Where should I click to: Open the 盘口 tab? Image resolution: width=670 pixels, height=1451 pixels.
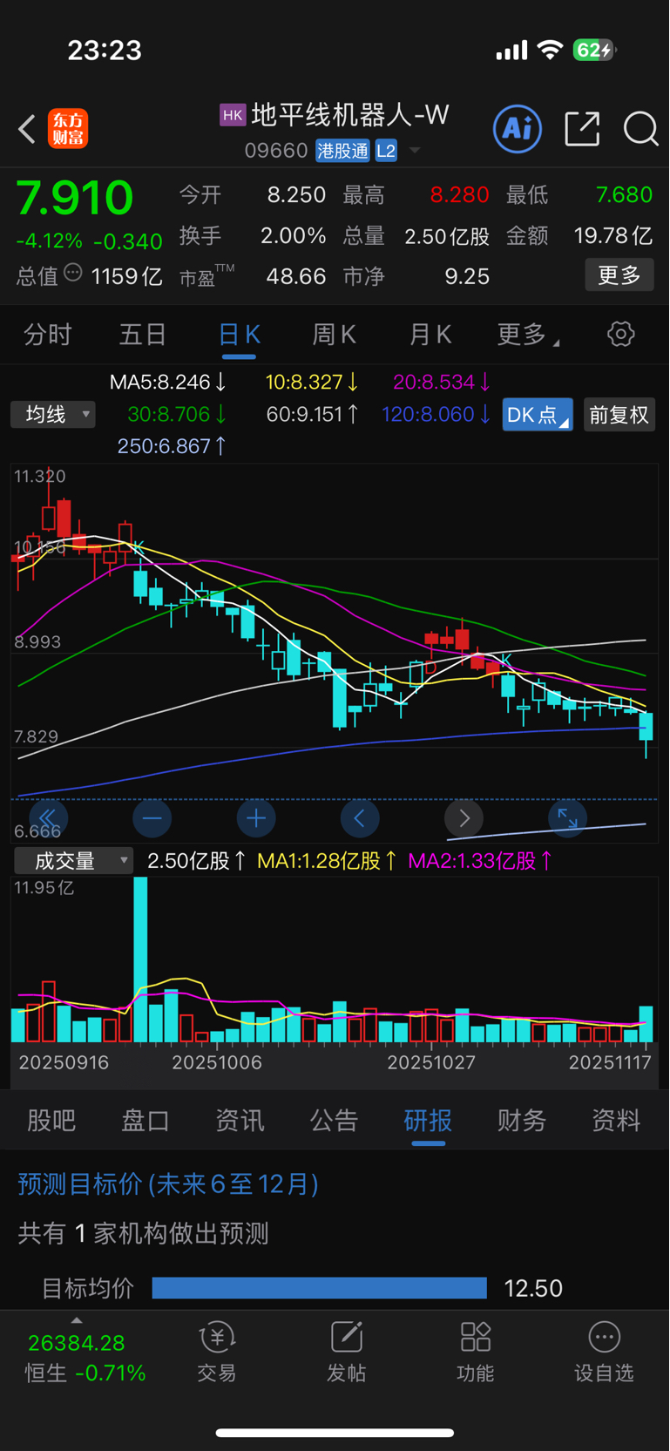146,1120
